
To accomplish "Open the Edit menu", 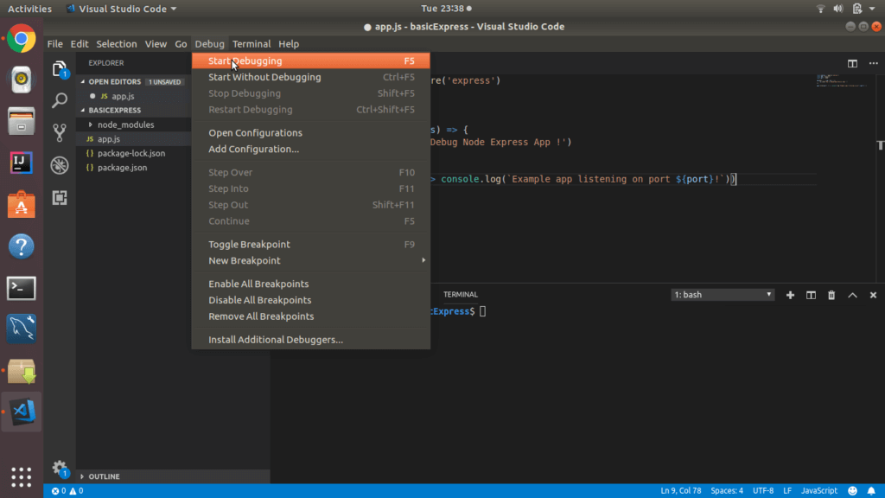I will (79, 43).
